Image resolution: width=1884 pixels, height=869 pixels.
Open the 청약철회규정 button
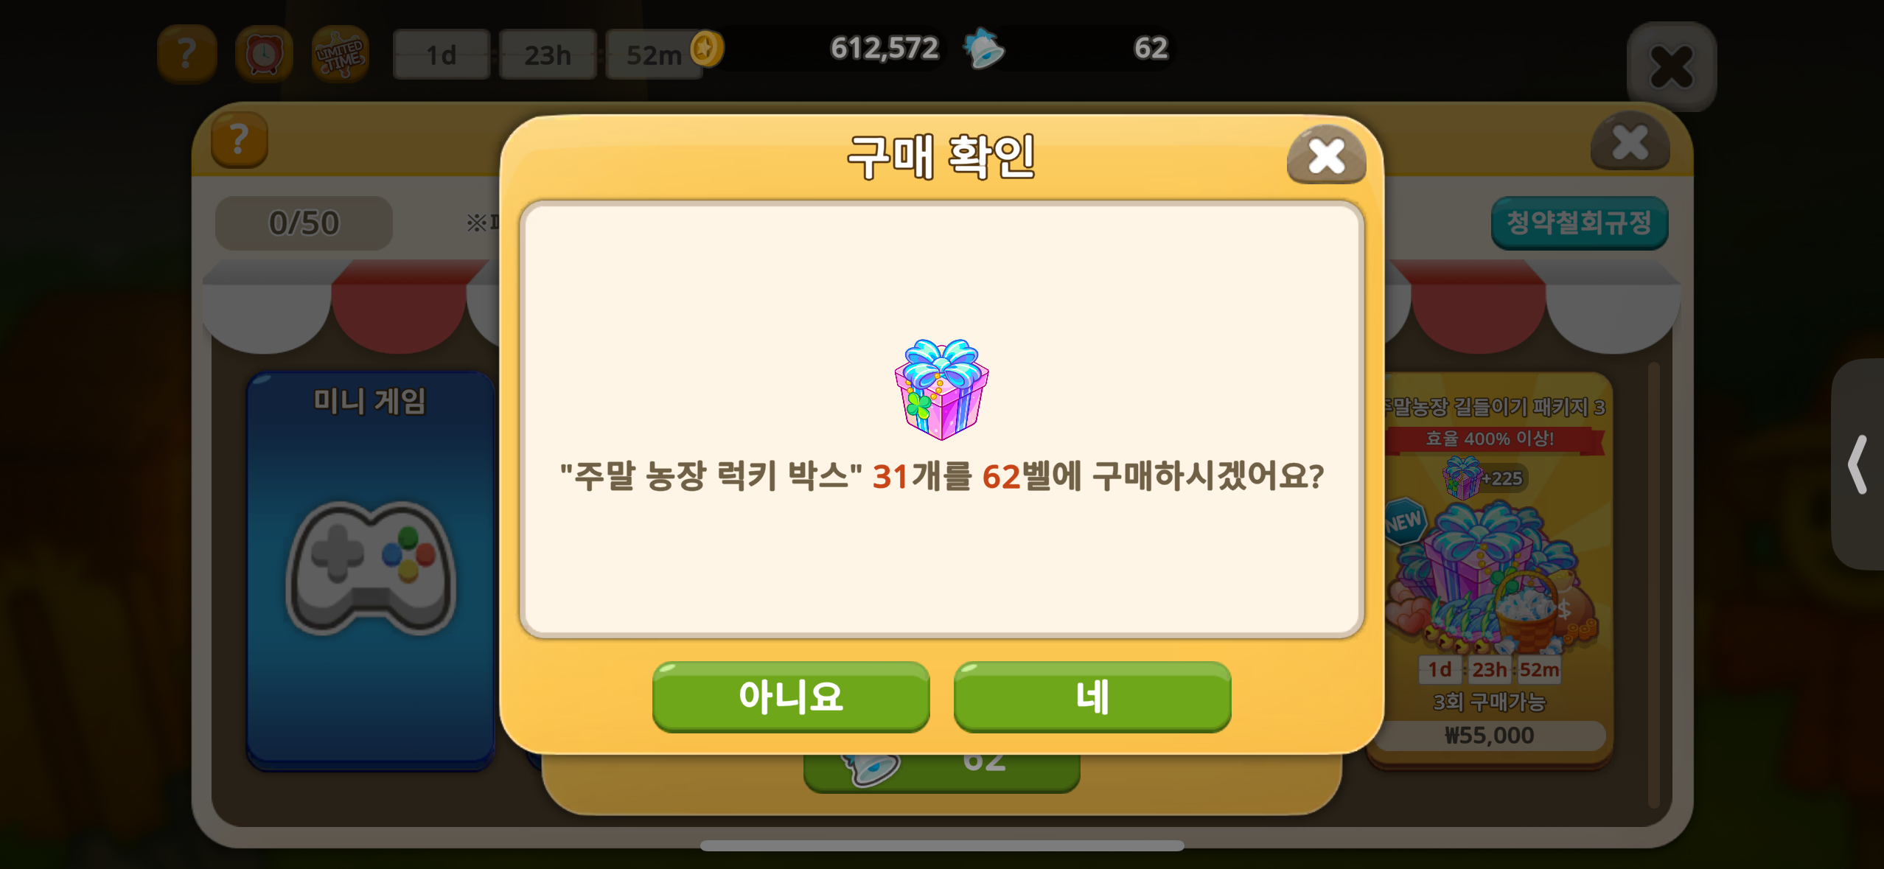coord(1579,223)
